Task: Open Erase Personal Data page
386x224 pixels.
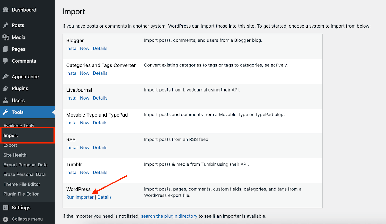Action: tap(24, 174)
